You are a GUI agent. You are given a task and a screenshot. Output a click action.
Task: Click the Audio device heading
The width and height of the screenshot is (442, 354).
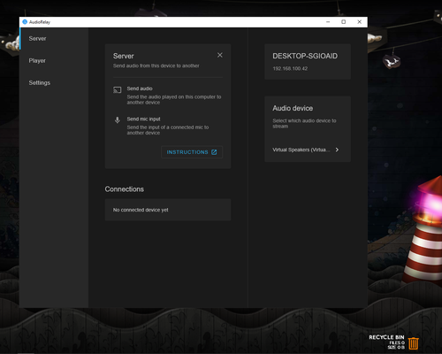tap(293, 108)
